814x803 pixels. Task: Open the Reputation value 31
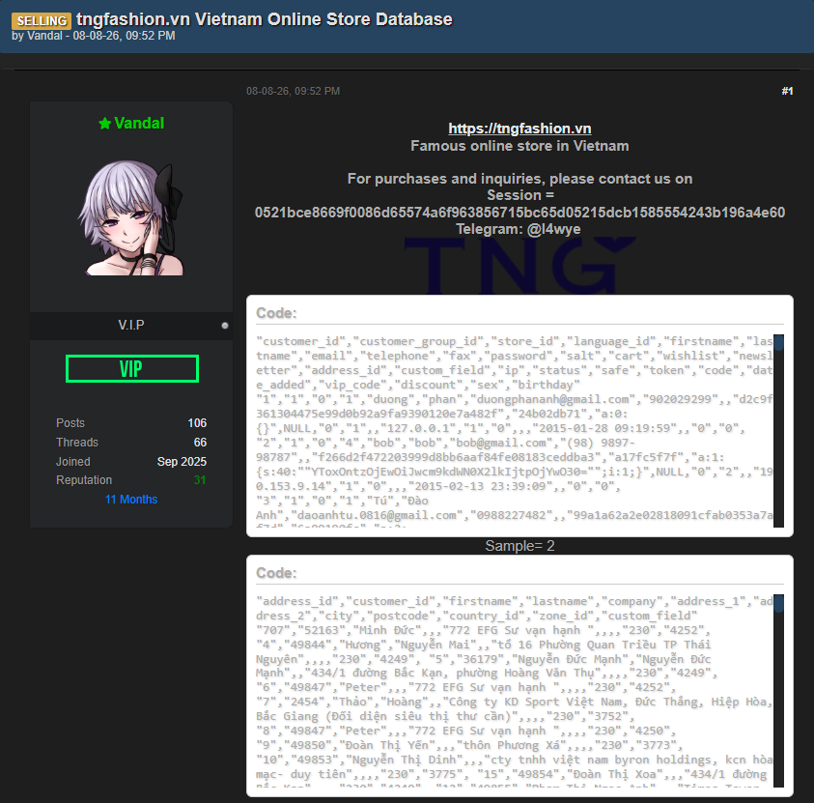(200, 480)
